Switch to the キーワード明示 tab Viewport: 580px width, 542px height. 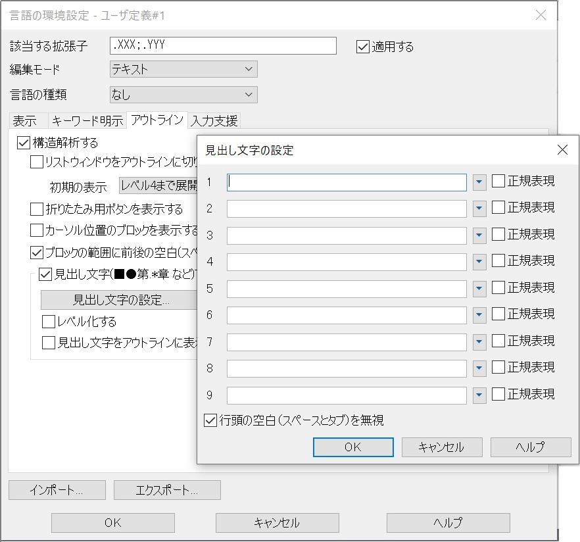(x=87, y=121)
